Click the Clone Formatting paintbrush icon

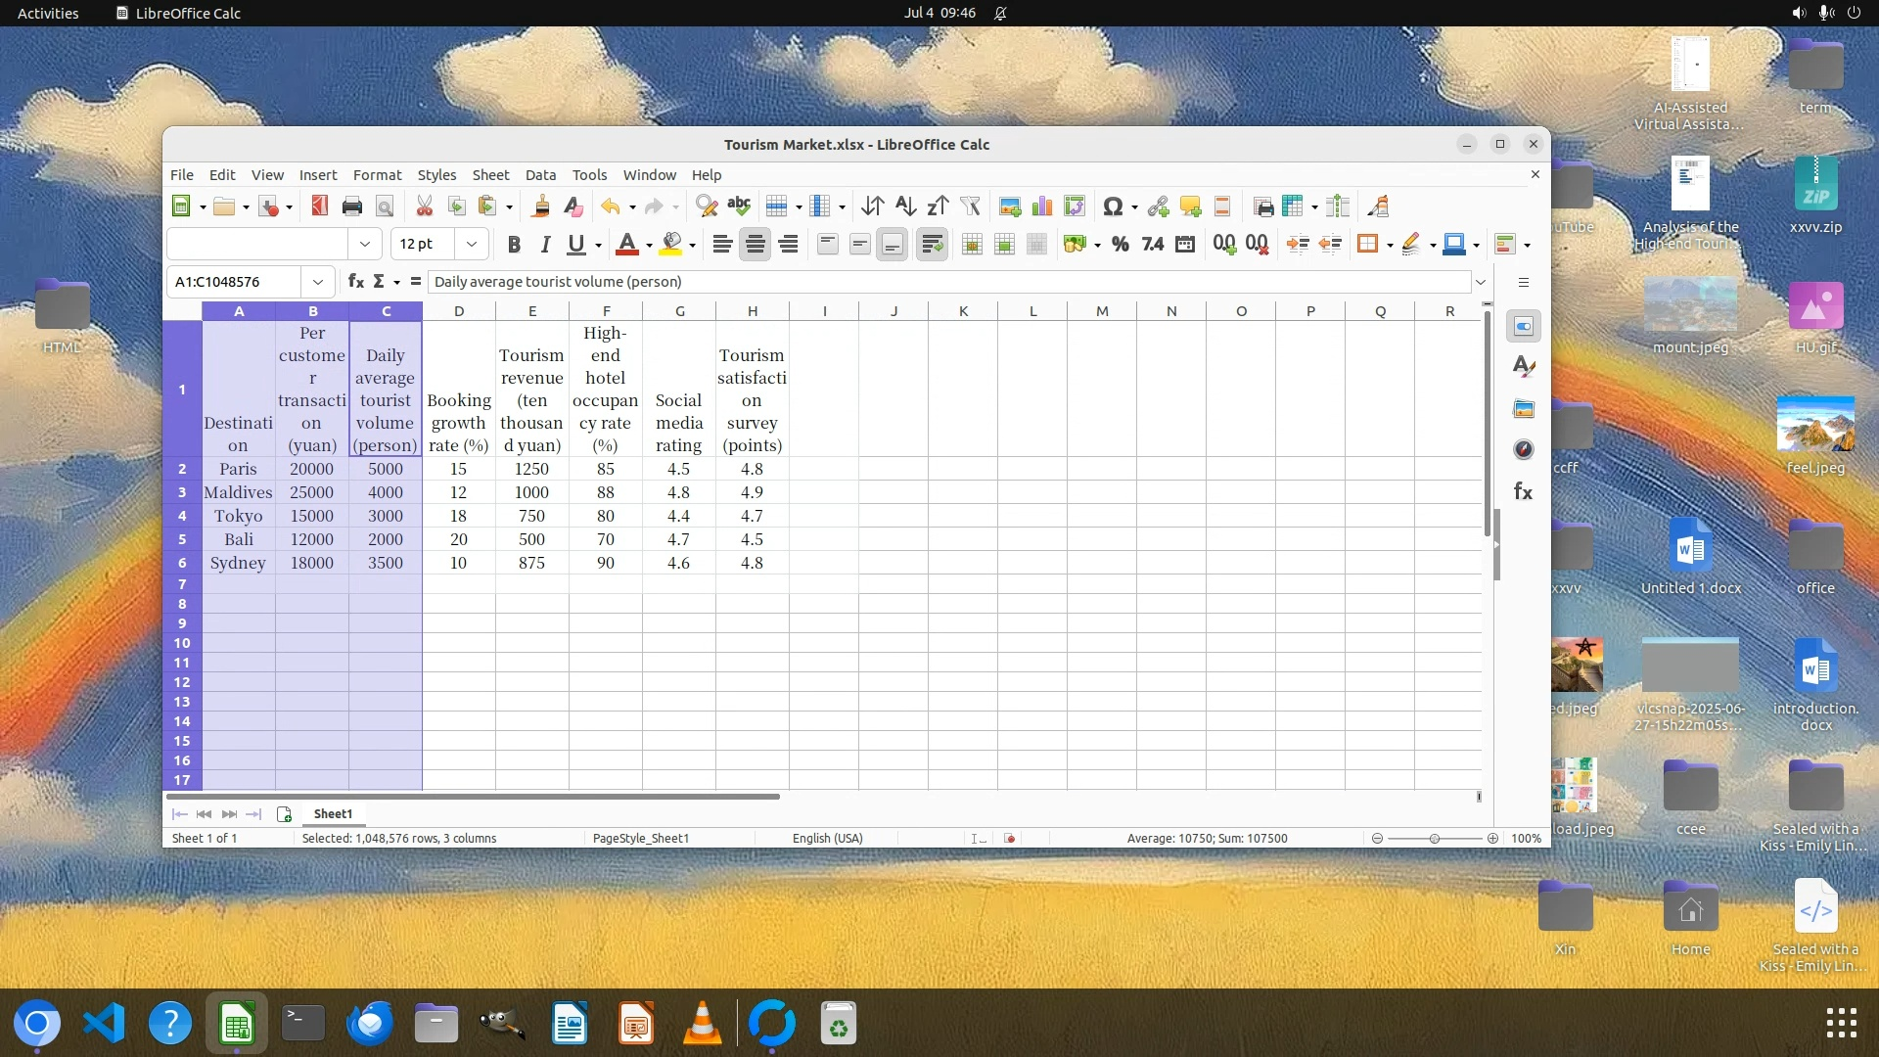[x=540, y=207]
